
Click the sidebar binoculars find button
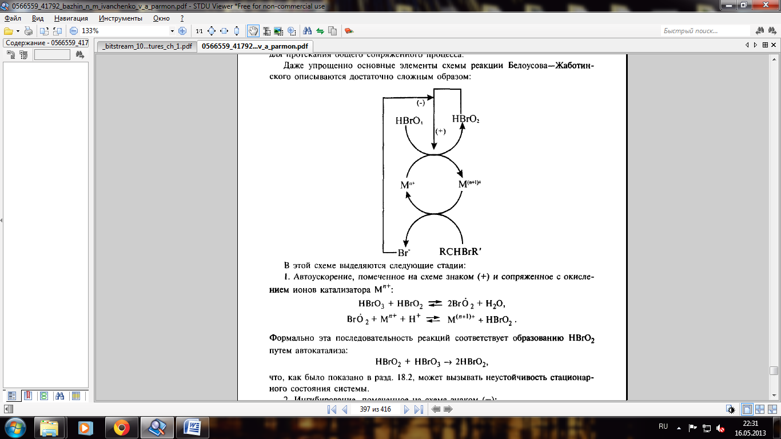tap(79, 55)
